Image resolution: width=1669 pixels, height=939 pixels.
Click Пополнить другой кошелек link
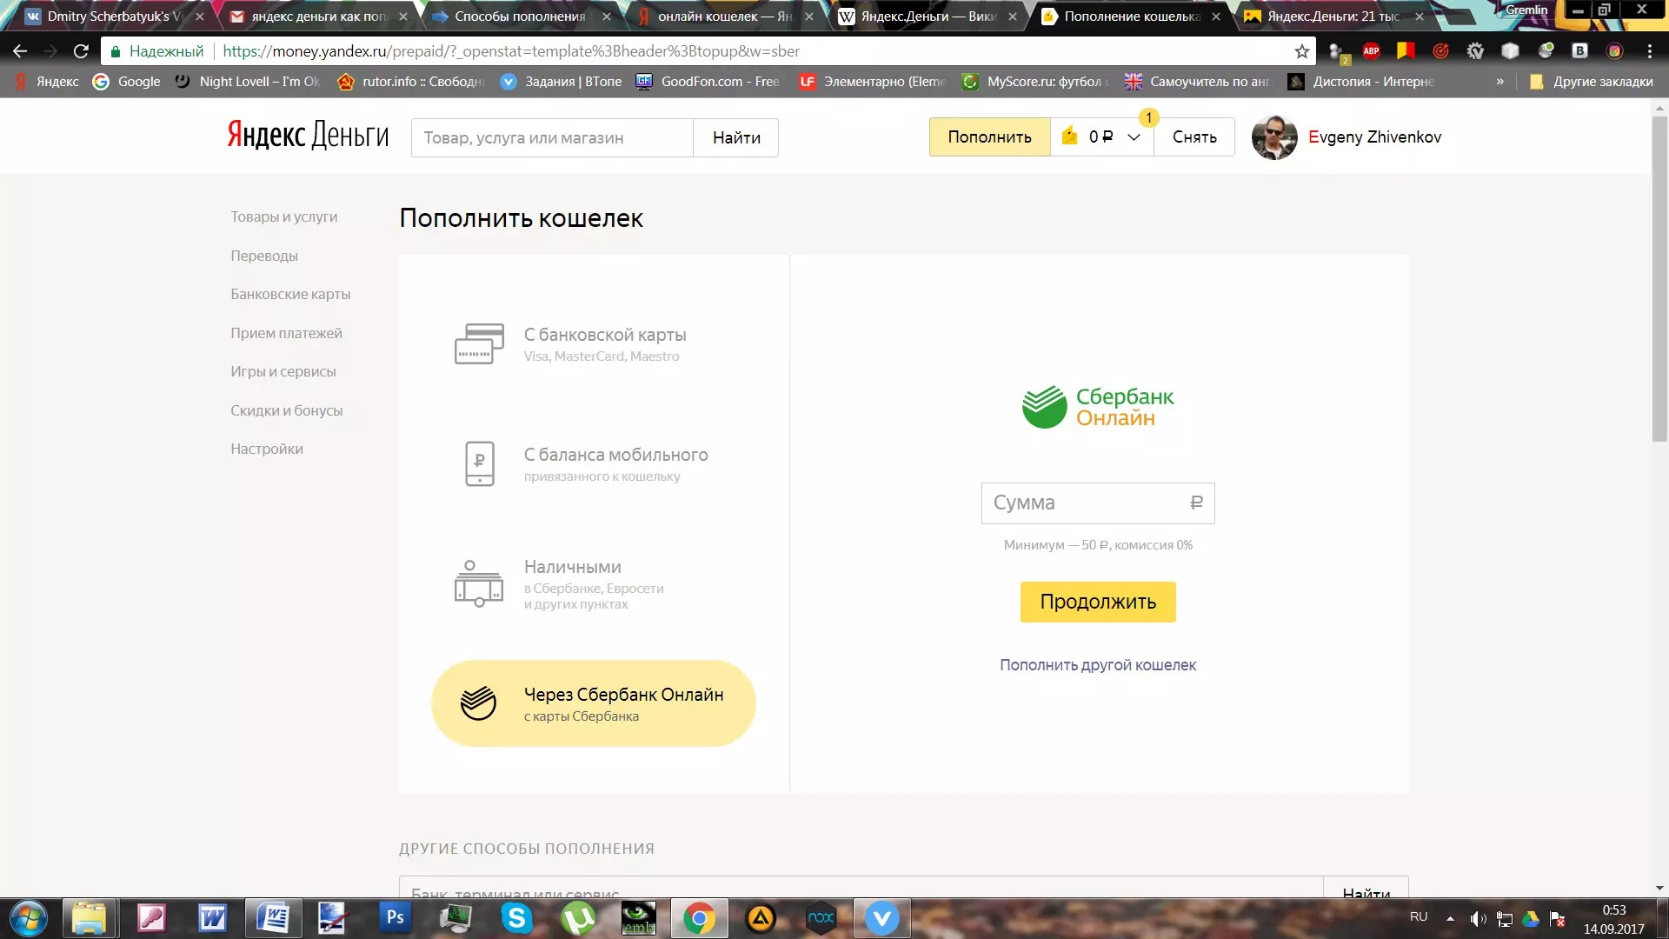(x=1097, y=665)
